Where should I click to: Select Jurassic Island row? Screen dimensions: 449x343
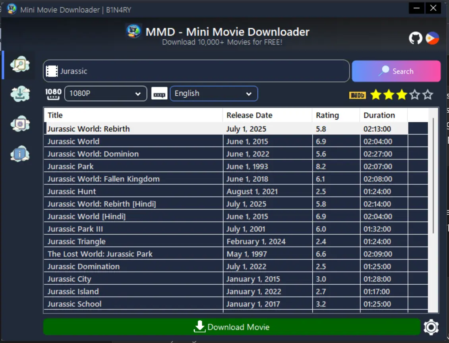point(236,291)
